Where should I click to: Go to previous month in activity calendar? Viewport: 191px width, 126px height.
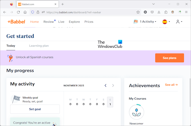[x=106, y=86]
